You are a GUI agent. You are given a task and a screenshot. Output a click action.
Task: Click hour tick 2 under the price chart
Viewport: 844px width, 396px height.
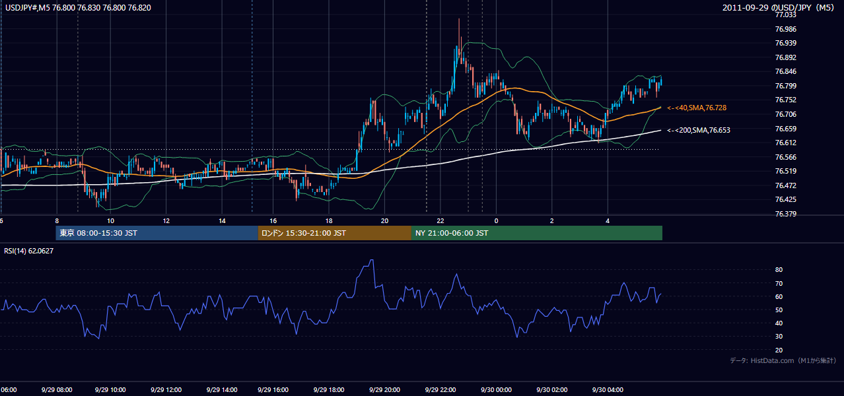point(551,220)
